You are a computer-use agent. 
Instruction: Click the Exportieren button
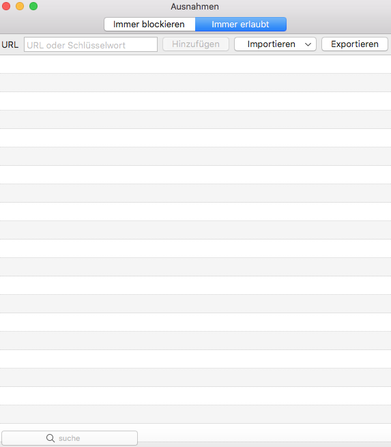[355, 44]
